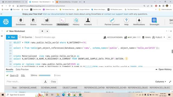Click the address bar URL
This screenshot has width=173, height=97.
(x=42, y=6)
